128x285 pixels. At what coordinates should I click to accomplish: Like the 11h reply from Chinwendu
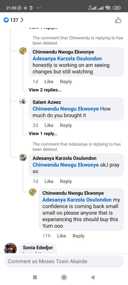pyautogui.click(x=61, y=236)
